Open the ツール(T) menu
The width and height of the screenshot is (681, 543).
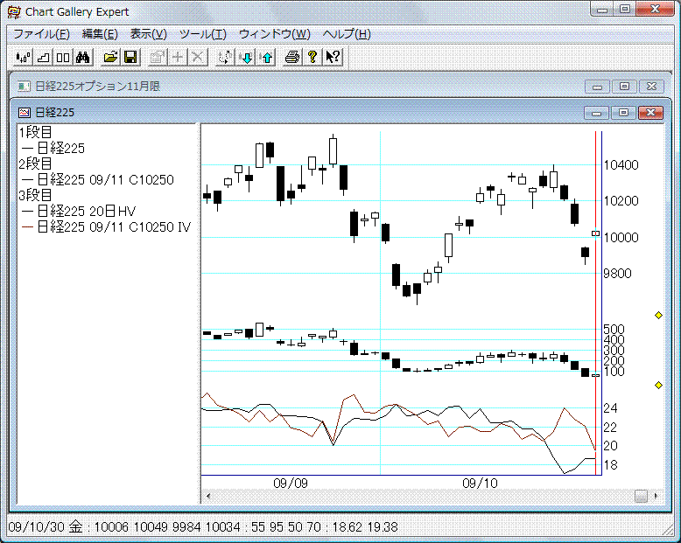coord(202,34)
